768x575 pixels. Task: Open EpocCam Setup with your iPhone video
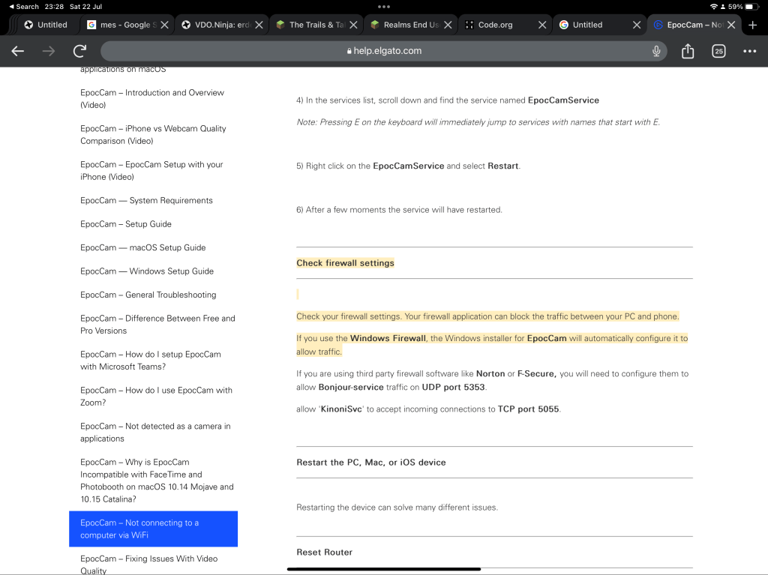pyautogui.click(x=151, y=170)
